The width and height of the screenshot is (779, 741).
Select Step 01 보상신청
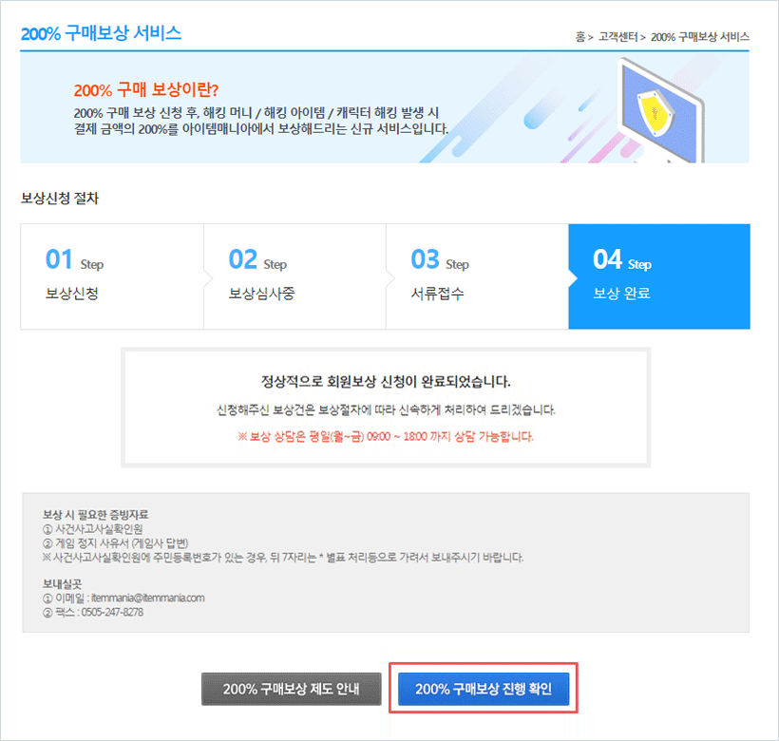pyautogui.click(x=112, y=276)
